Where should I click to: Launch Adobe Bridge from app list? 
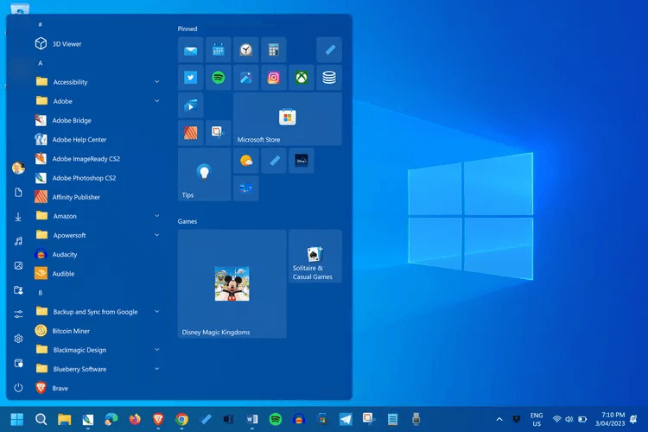(x=97, y=120)
